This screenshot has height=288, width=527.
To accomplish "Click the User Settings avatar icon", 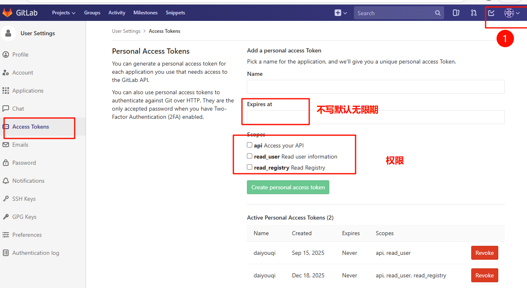I will [x=8, y=33].
